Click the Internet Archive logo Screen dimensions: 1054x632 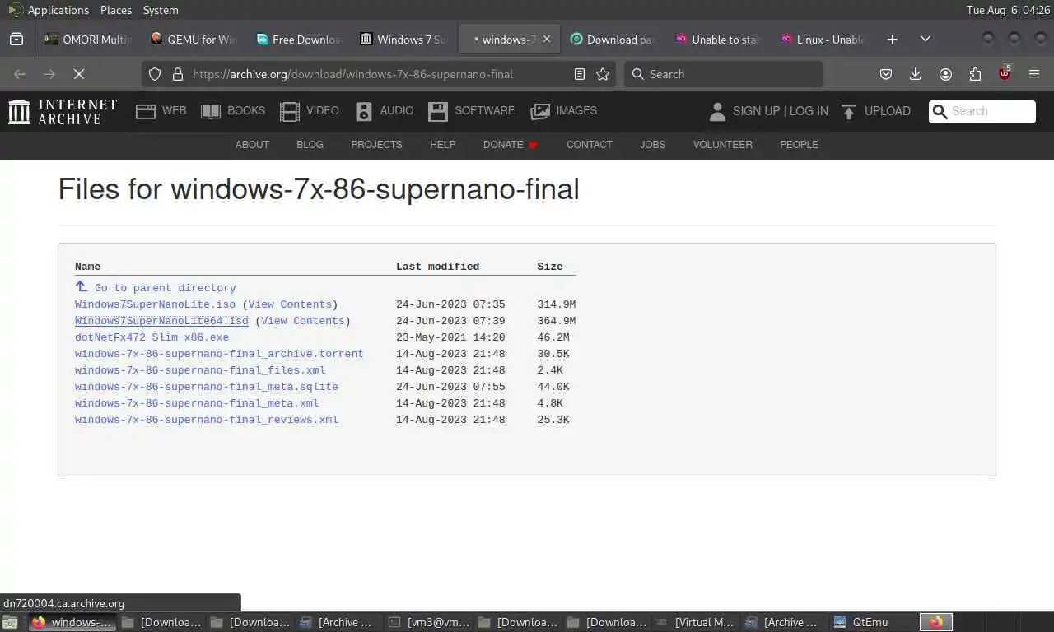point(63,111)
